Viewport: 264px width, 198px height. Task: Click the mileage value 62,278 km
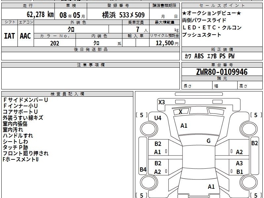[x=40, y=15]
